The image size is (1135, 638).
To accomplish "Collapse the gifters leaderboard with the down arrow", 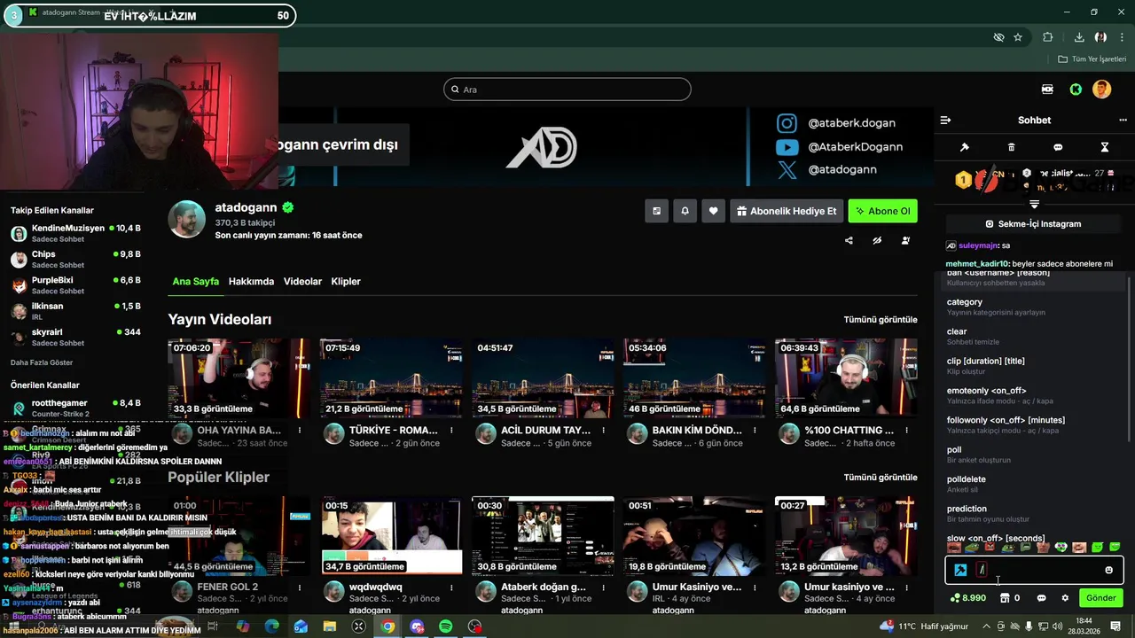I will pyautogui.click(x=1034, y=205).
